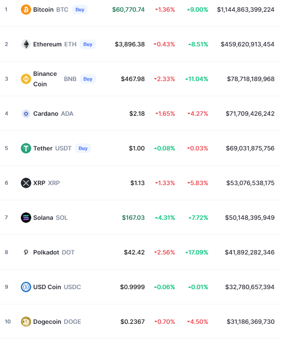
Task: Click the Ethereum diamond logo icon
Action: tap(26, 44)
